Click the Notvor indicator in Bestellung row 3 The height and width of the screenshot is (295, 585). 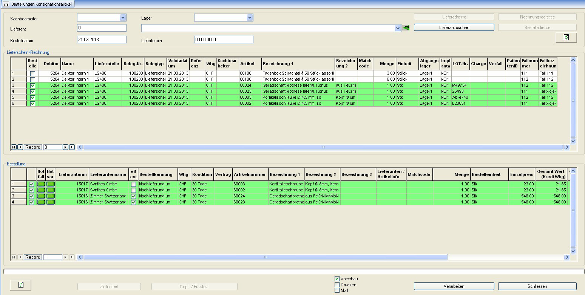tap(50, 196)
